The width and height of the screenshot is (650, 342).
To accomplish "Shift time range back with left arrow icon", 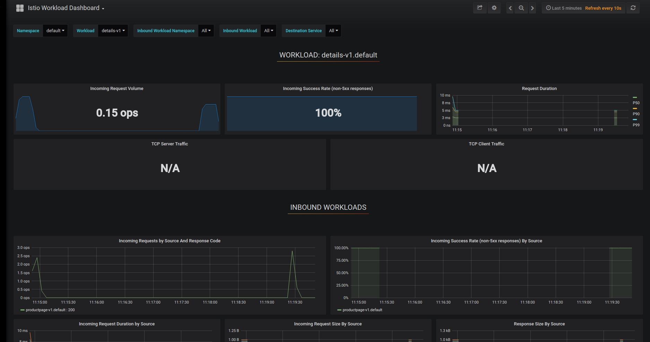I will click(510, 8).
